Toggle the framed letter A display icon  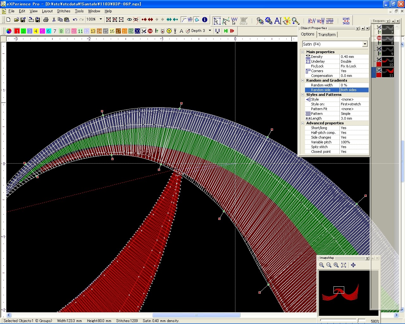(x=115, y=20)
